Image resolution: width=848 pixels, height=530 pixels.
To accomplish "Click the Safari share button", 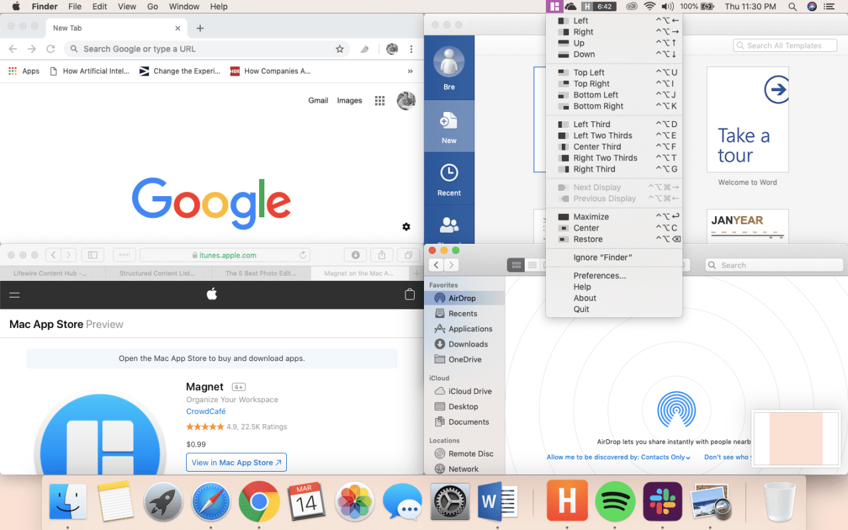I will pyautogui.click(x=382, y=255).
